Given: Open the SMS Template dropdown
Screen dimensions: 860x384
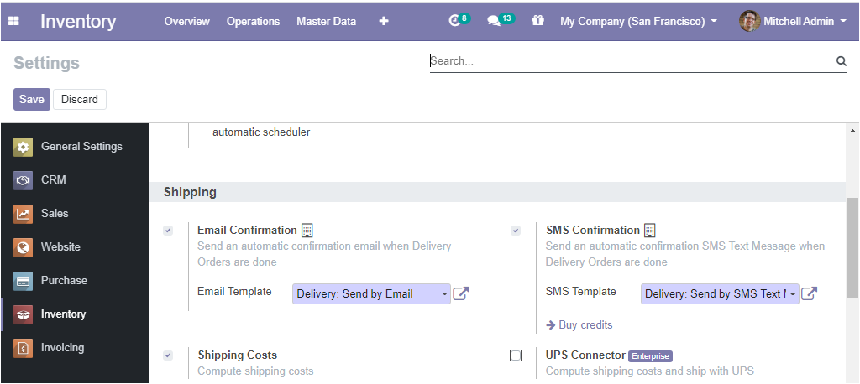Looking at the screenshot, I should pos(720,293).
